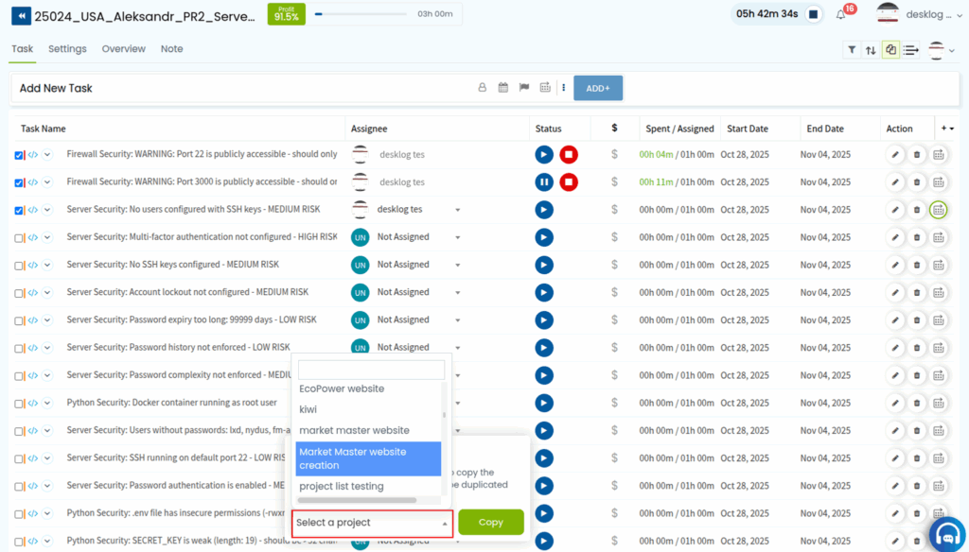
Task: Expand the Password expiry task row chevron
Action: pos(47,320)
